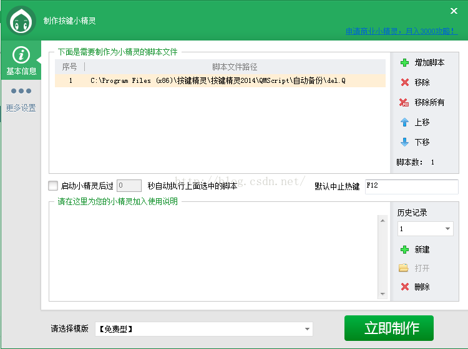Click the blue up arrow for 上移
The image size is (468, 349).
tap(404, 122)
